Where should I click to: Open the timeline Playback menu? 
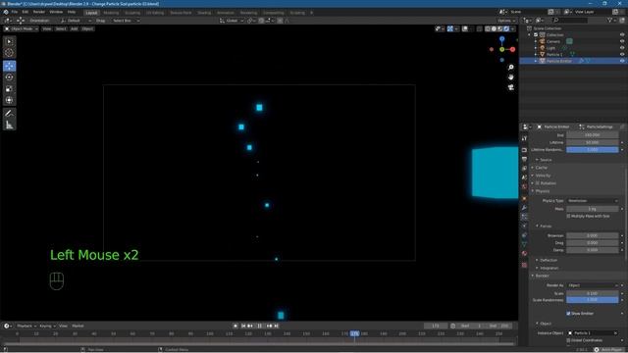point(26,326)
